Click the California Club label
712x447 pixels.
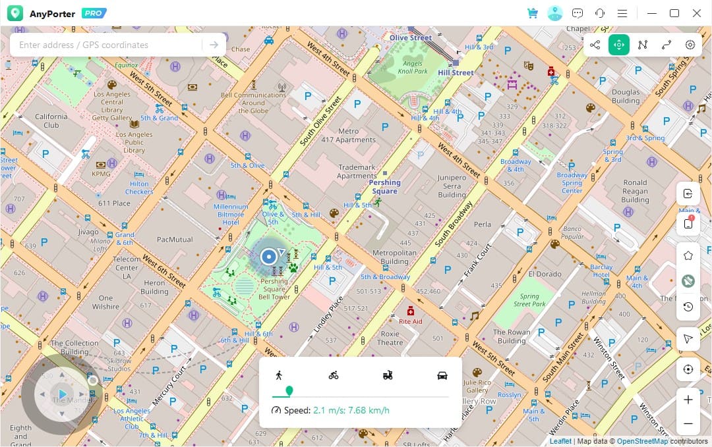click(51, 120)
